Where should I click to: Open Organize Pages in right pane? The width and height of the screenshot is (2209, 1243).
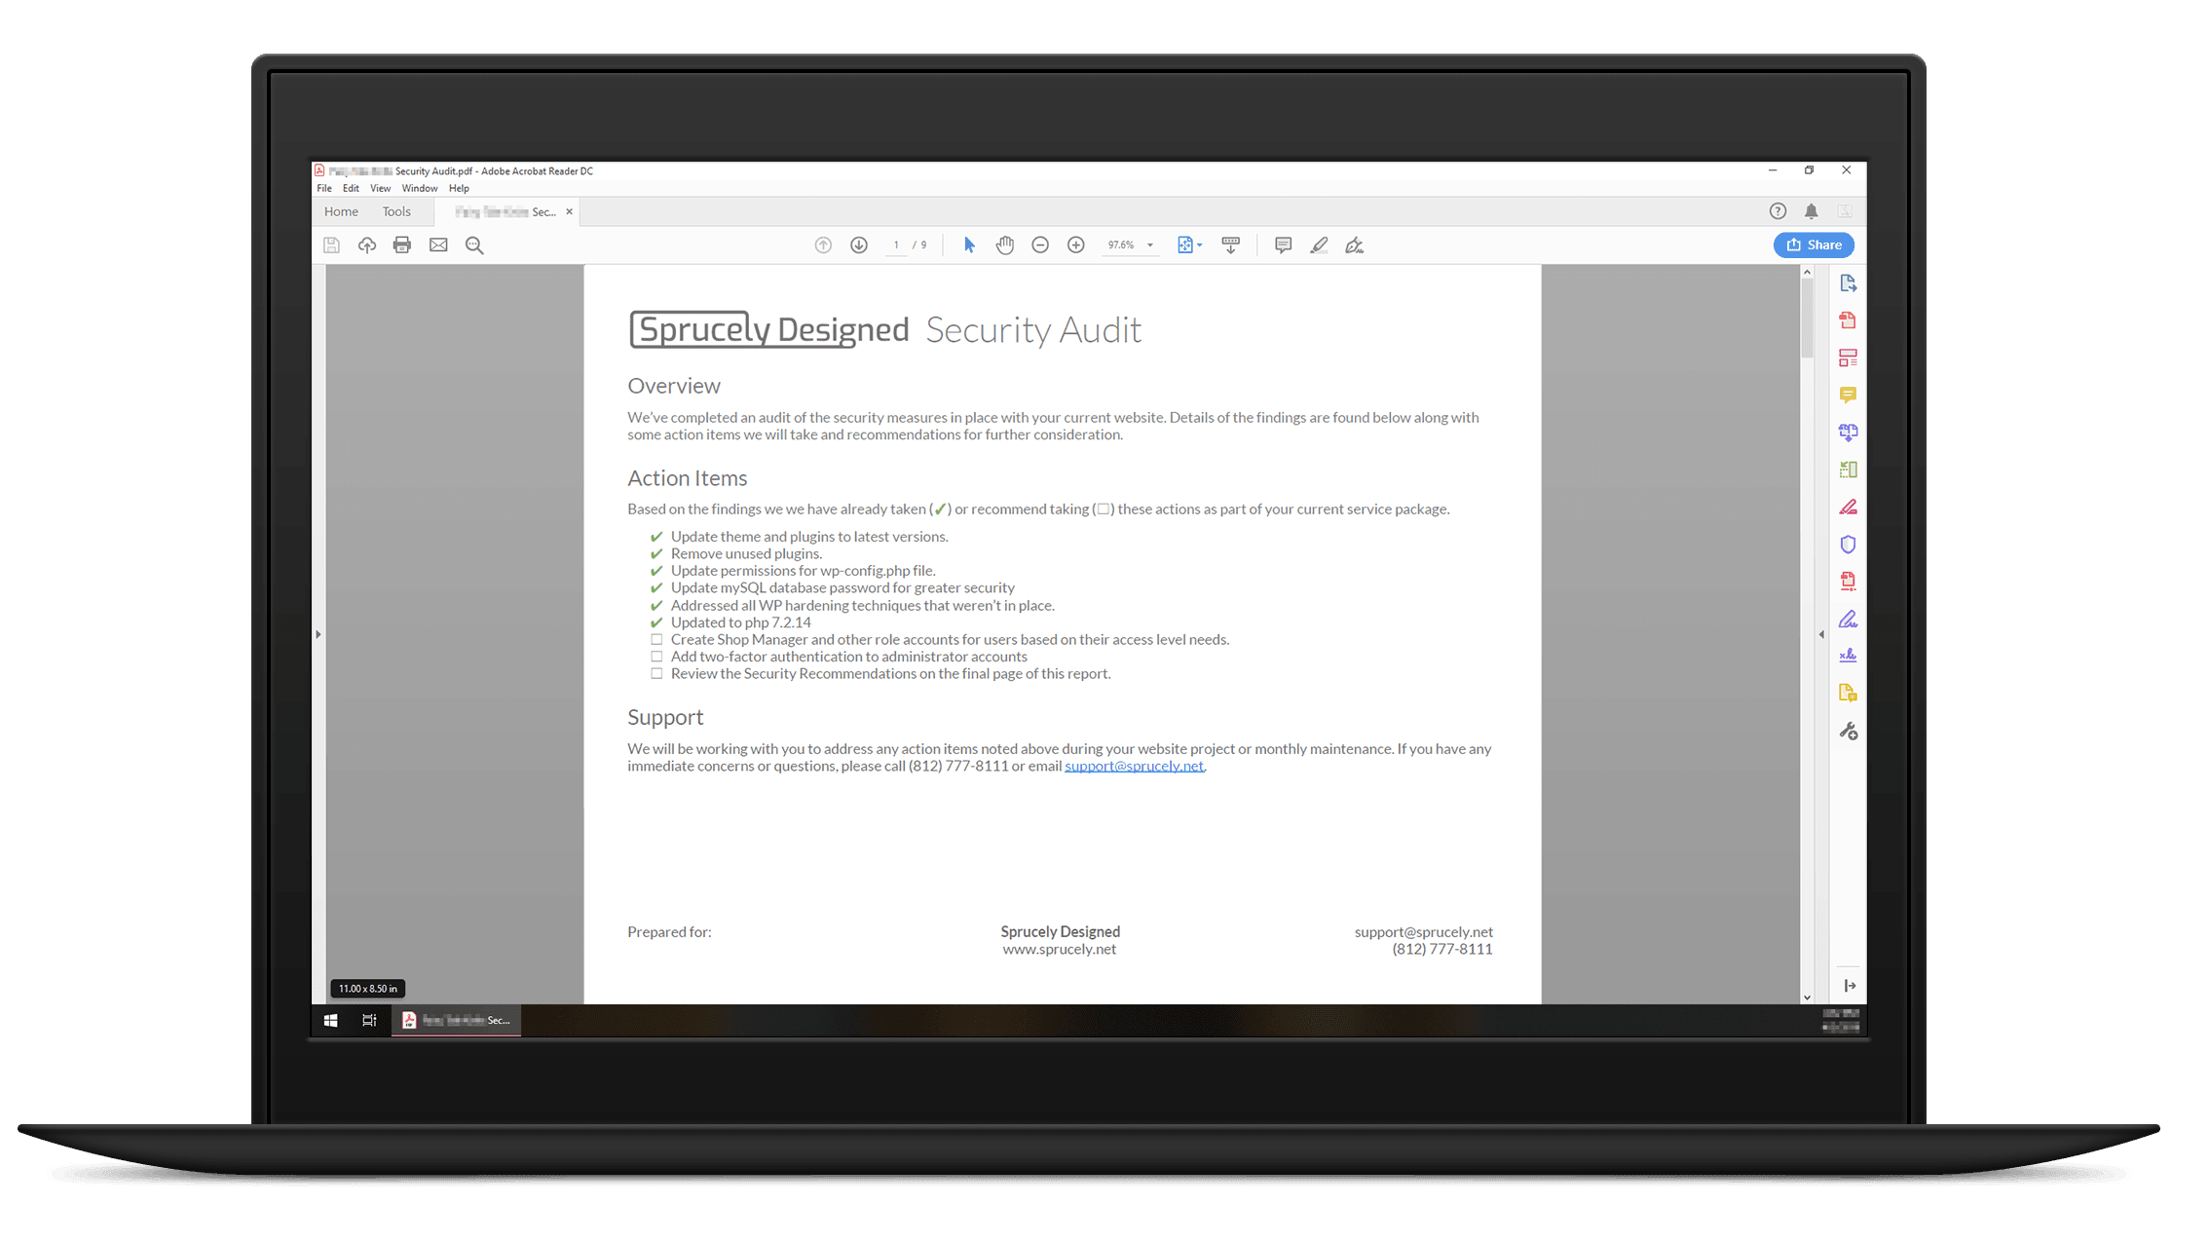1848,470
